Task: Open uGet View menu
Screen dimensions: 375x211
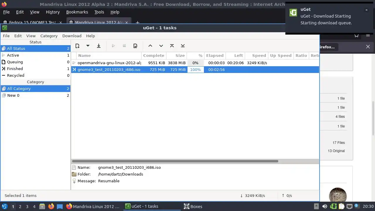Action: (31, 36)
